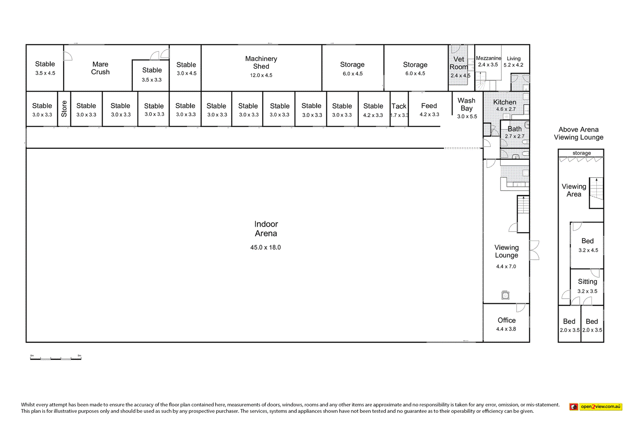
Task: Click the double doors on Viewing Lounge wall
Action: point(534,250)
